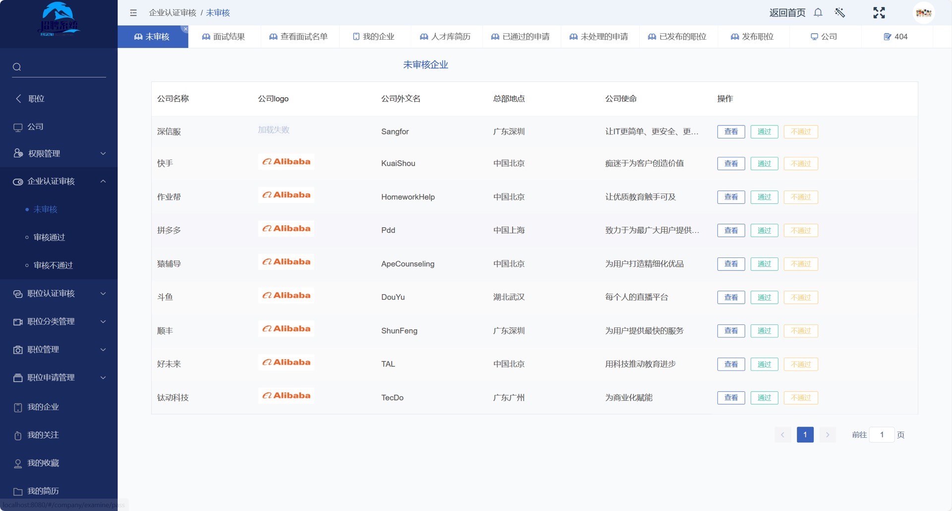The height and width of the screenshot is (511, 952).
Task: Switch to the 未处理的申请 tab
Action: pyautogui.click(x=598, y=37)
